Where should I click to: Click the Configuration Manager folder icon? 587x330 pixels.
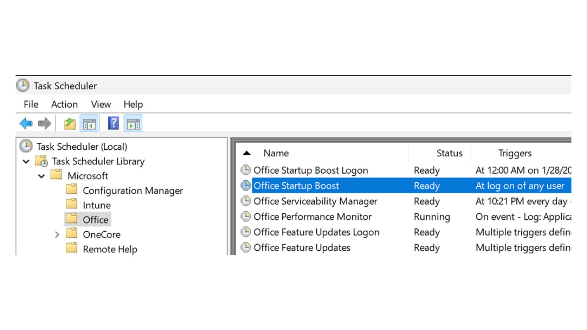click(x=72, y=189)
